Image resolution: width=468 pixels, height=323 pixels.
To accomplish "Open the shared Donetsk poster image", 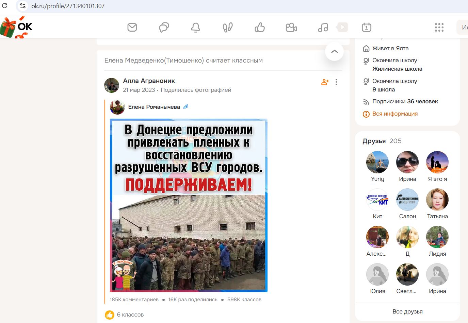I will point(189,205).
